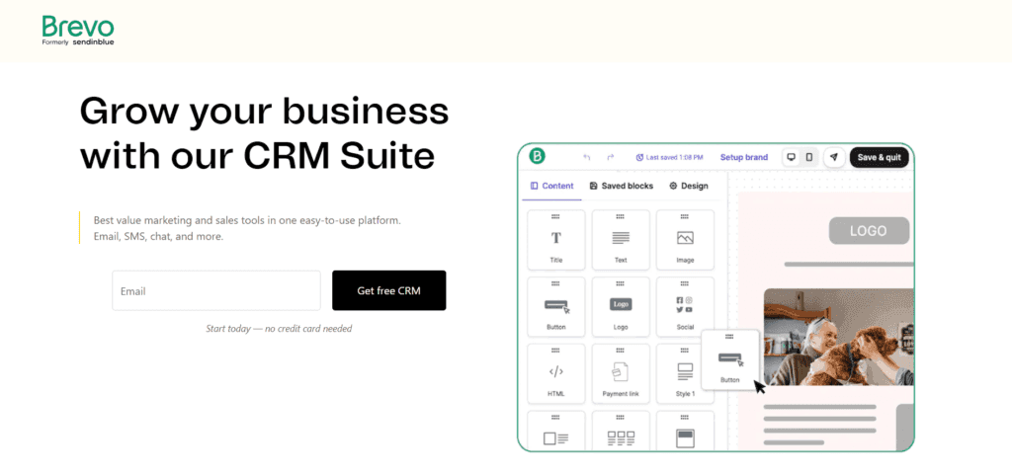Screen dimensions: 1012x474
Task: Switch to mobile preview icon
Action: (808, 157)
